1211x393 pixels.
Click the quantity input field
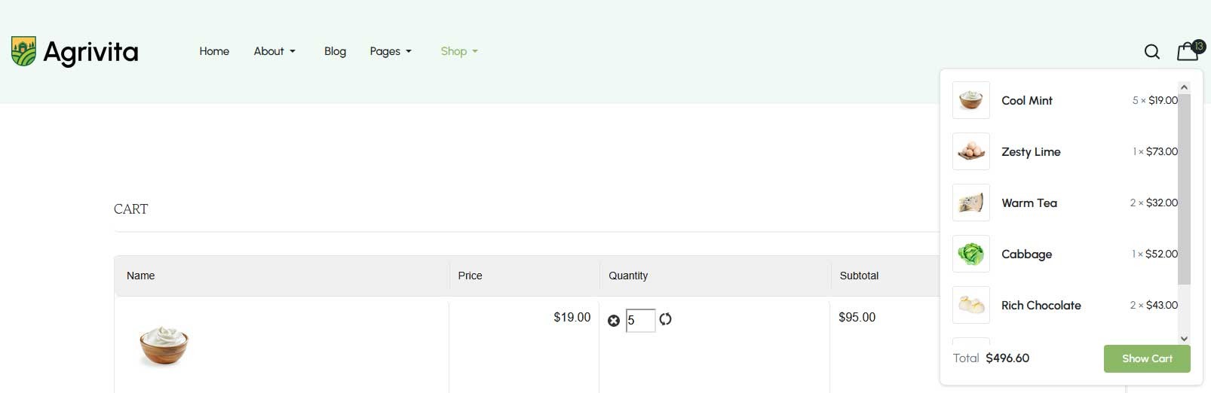[x=640, y=320]
